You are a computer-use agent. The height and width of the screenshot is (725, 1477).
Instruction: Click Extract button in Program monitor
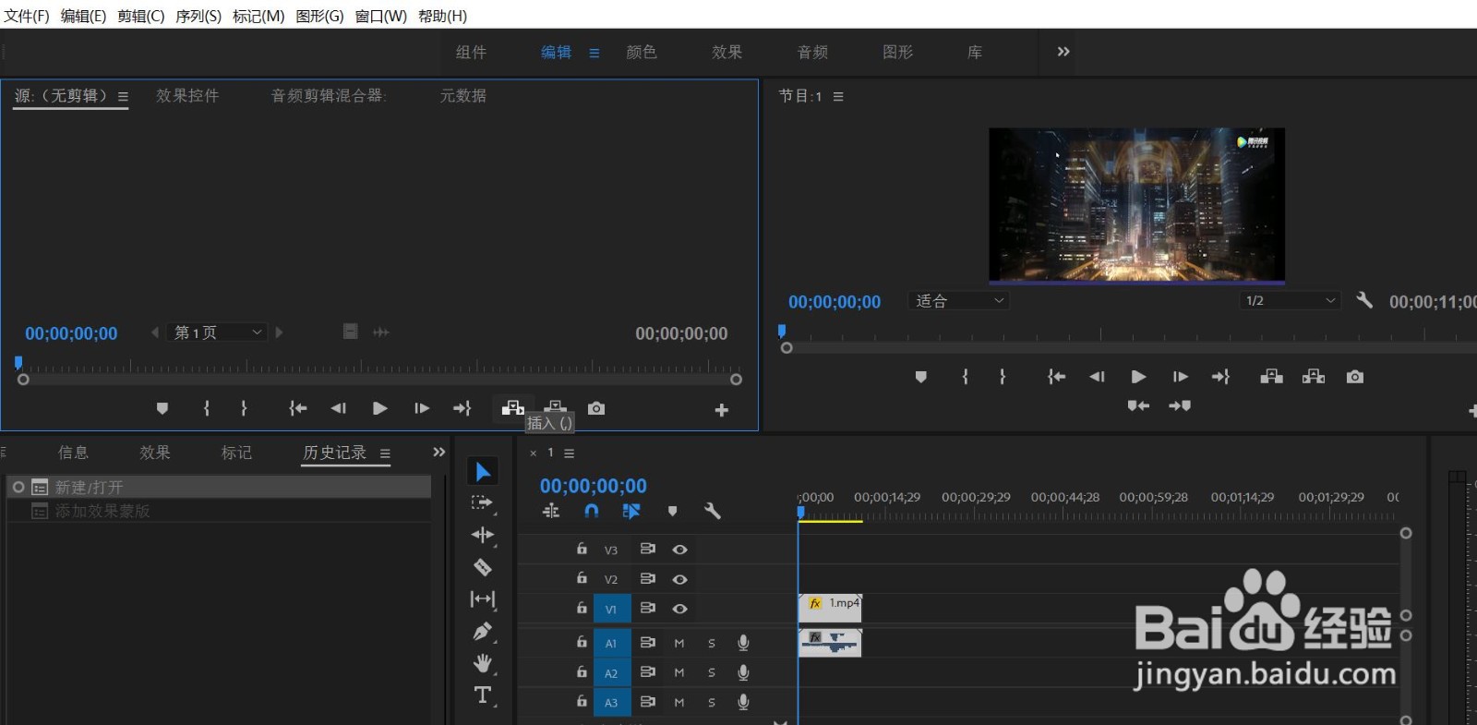(x=1314, y=377)
